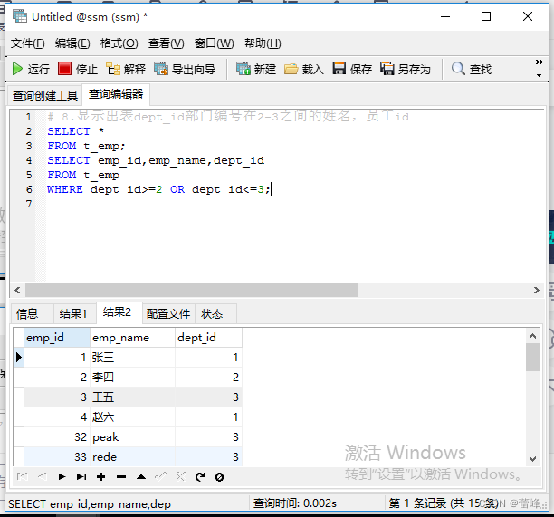Click the row indicator arrow for 张三
Image resolution: width=554 pixels, height=517 pixels.
click(x=19, y=358)
